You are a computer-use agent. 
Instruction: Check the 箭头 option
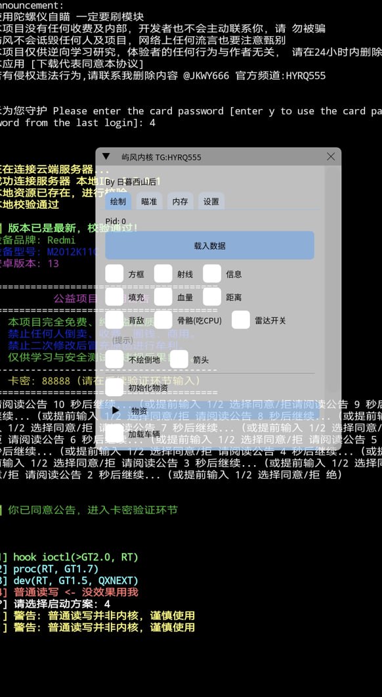(179, 359)
